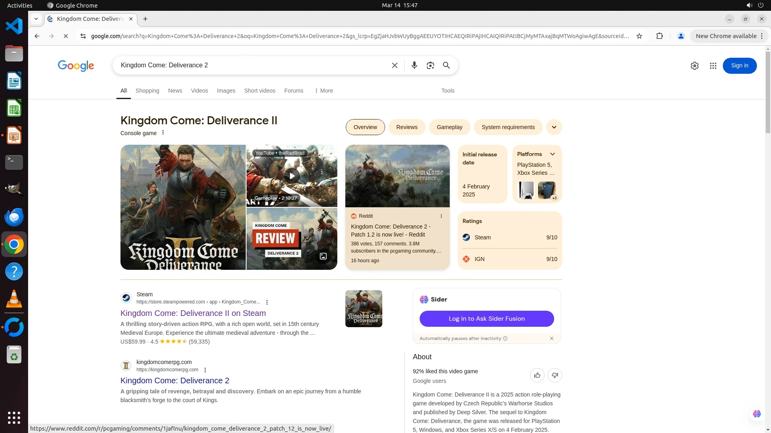Screen dimensions: 771x433
Task: Open the More search filters dropdown
Action: (x=324, y=91)
